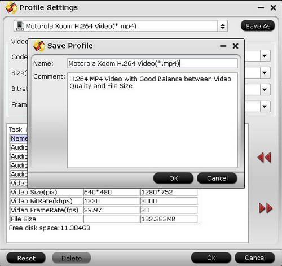Click the Save Profile dialog app logo
Screen dimensions: 282x266
click(x=39, y=46)
